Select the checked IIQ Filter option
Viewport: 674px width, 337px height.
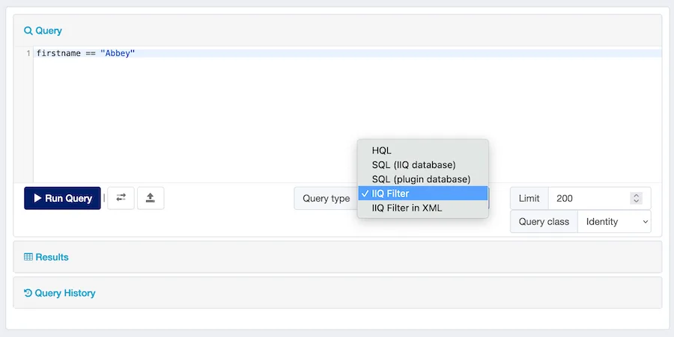390,194
